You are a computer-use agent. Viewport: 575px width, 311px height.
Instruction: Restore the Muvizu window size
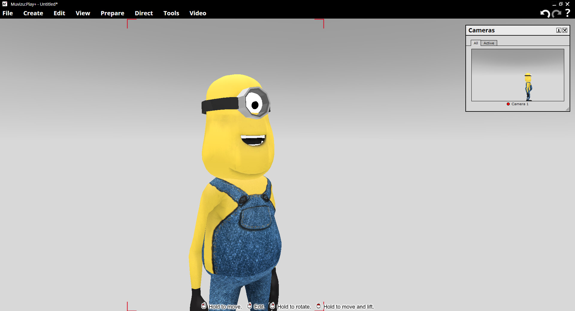[x=561, y=4]
